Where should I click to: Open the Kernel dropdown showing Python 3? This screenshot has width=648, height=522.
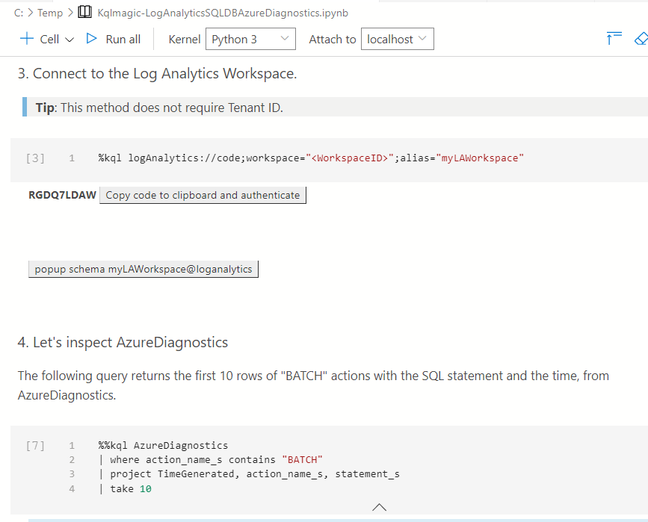tap(250, 39)
